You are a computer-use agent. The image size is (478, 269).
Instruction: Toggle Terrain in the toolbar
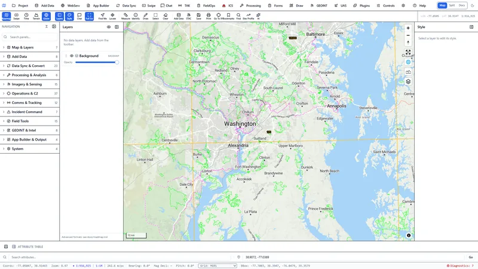36,16
